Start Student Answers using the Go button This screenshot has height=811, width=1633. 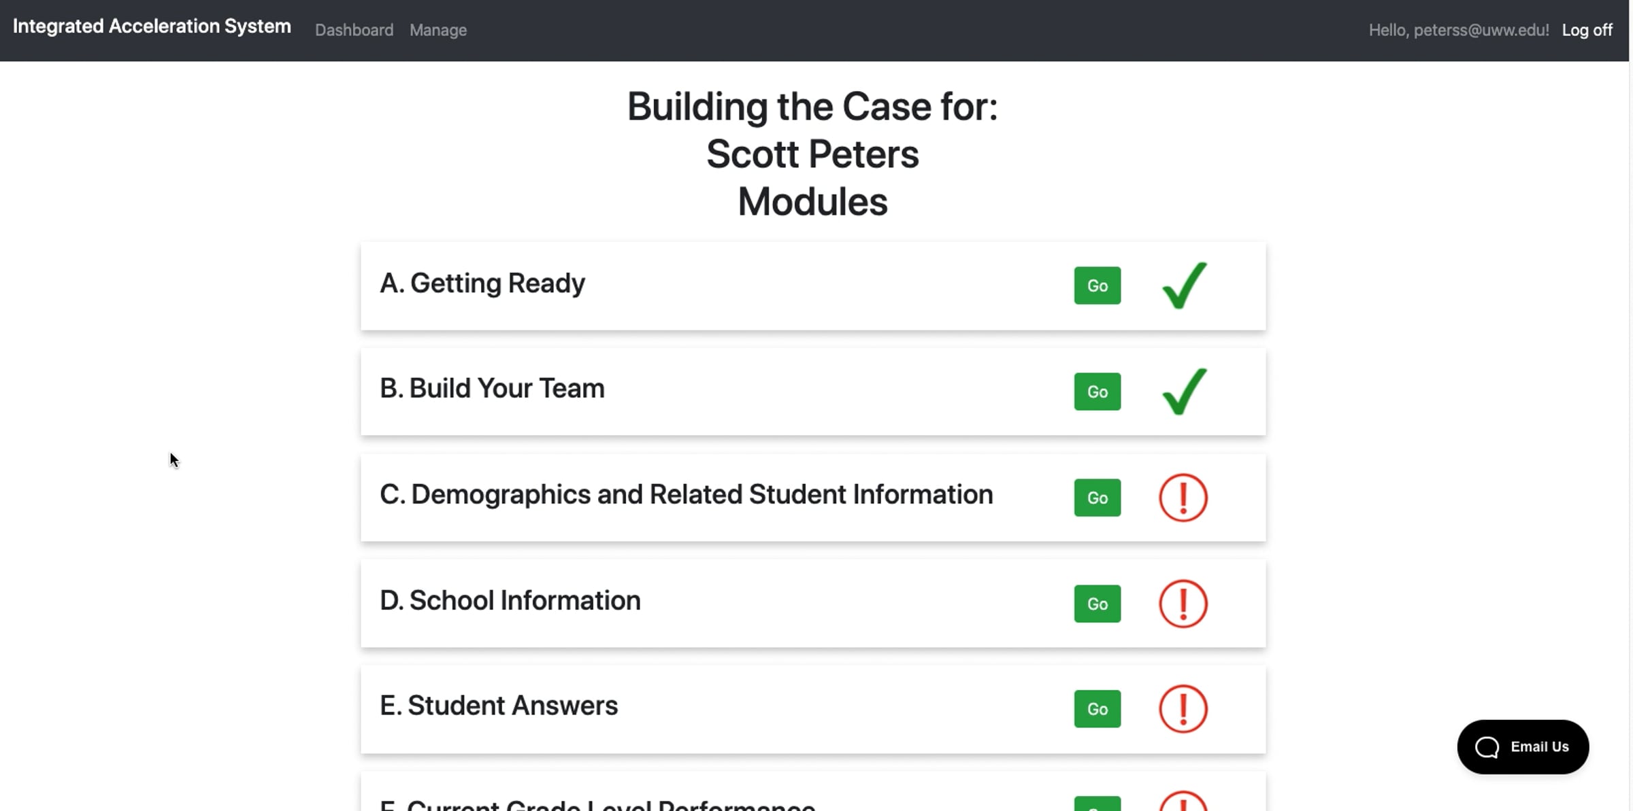pyautogui.click(x=1098, y=709)
